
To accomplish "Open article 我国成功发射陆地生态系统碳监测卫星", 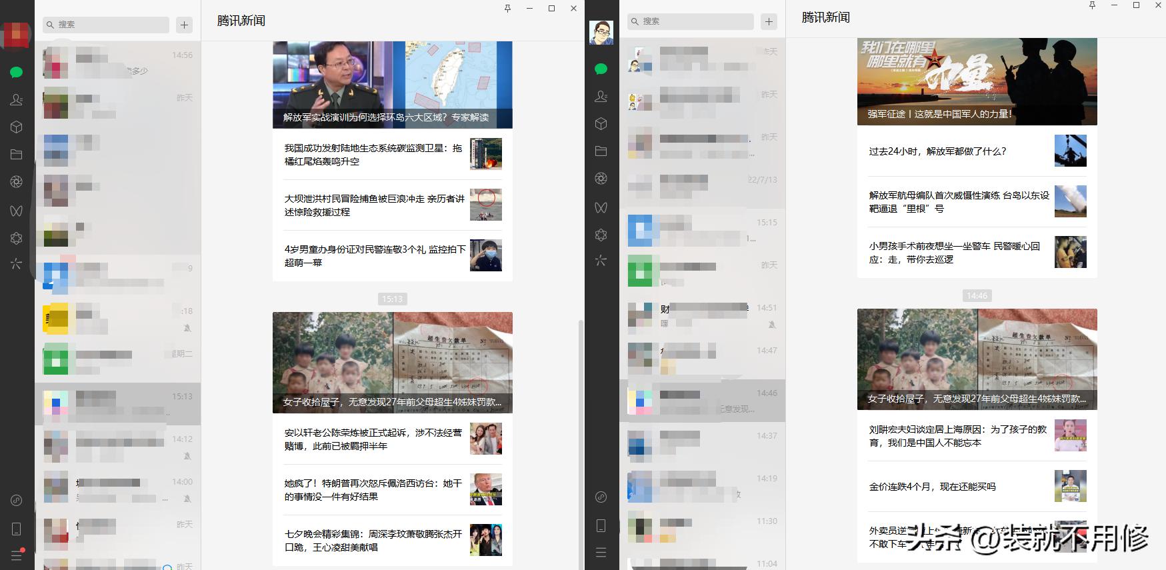I will [x=393, y=154].
